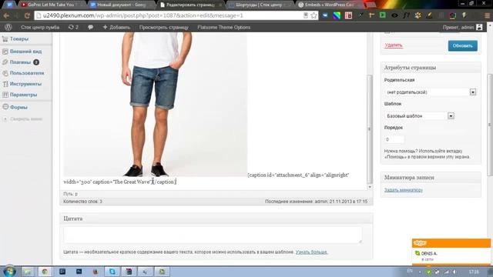Click the red B extension icon
This screenshot has width=493, height=277.
point(348,15)
